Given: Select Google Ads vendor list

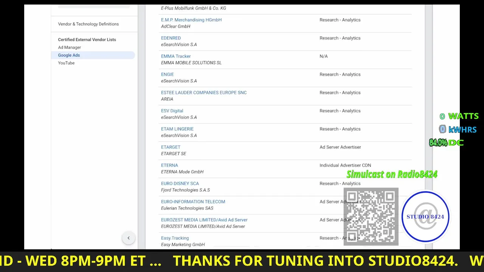Looking at the screenshot, I should (x=93, y=55).
